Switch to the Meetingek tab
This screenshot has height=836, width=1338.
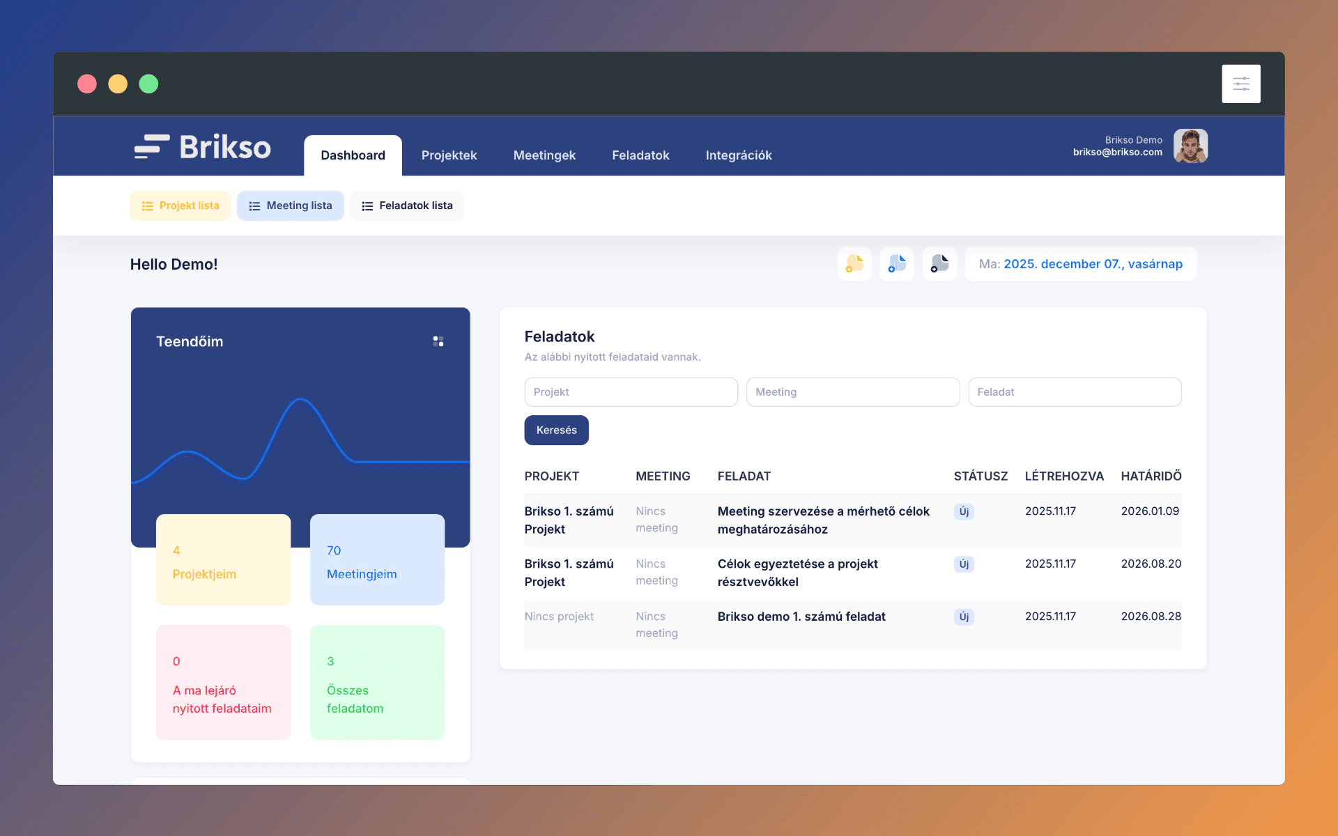pyautogui.click(x=544, y=155)
